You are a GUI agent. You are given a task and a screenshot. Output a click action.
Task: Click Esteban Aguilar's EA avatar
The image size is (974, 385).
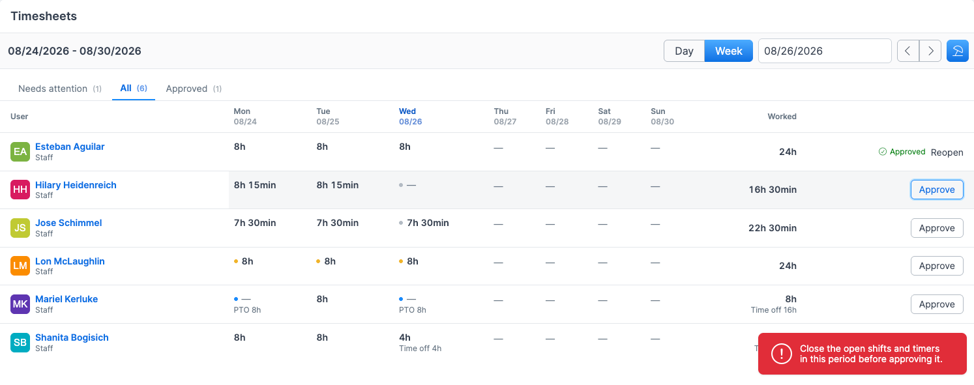20,152
